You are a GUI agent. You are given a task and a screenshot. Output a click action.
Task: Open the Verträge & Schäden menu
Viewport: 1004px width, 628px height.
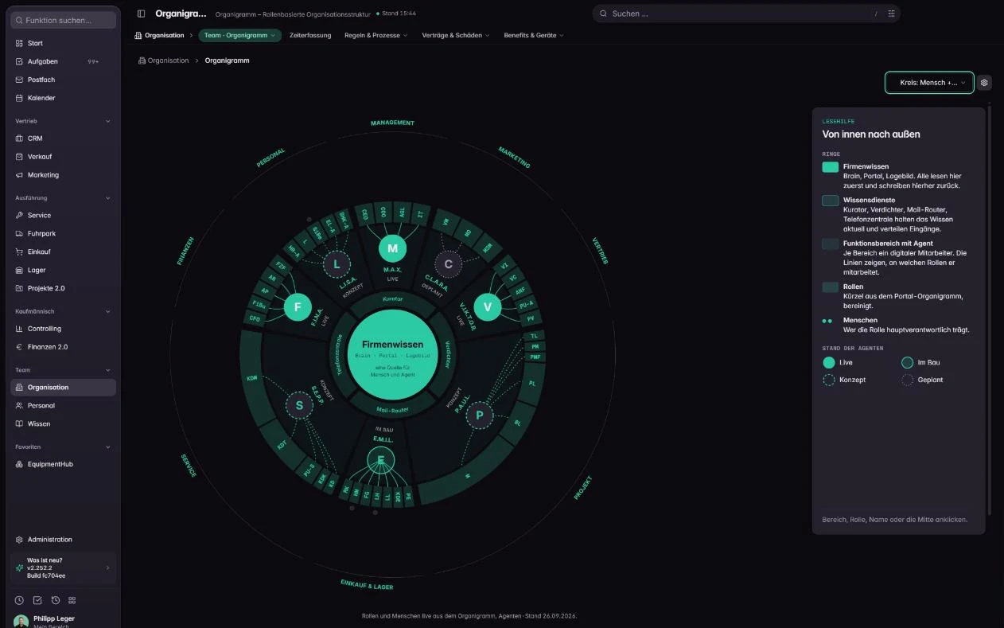[x=456, y=35]
